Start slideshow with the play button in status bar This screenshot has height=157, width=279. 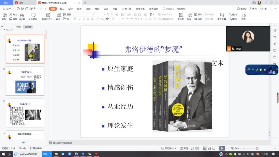(x=222, y=148)
